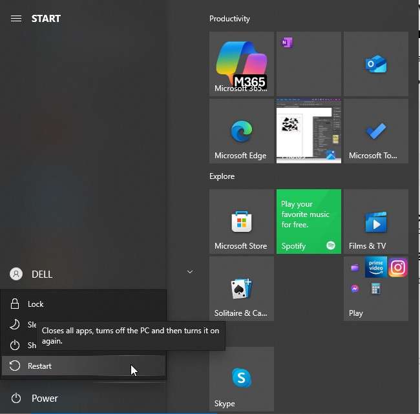Choose Restart from the power menu
The image size is (420, 414).
84,366
